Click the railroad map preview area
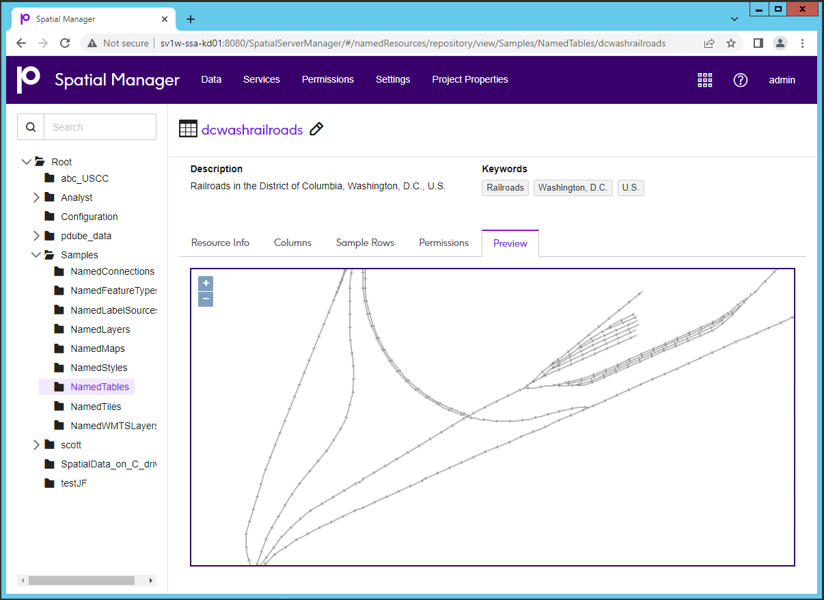Screen dimensions: 824x600 pos(493,417)
